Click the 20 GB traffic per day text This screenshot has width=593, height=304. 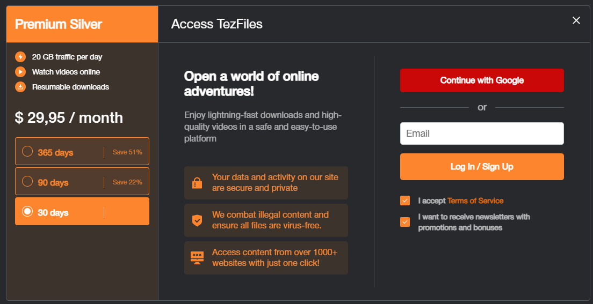coord(67,57)
